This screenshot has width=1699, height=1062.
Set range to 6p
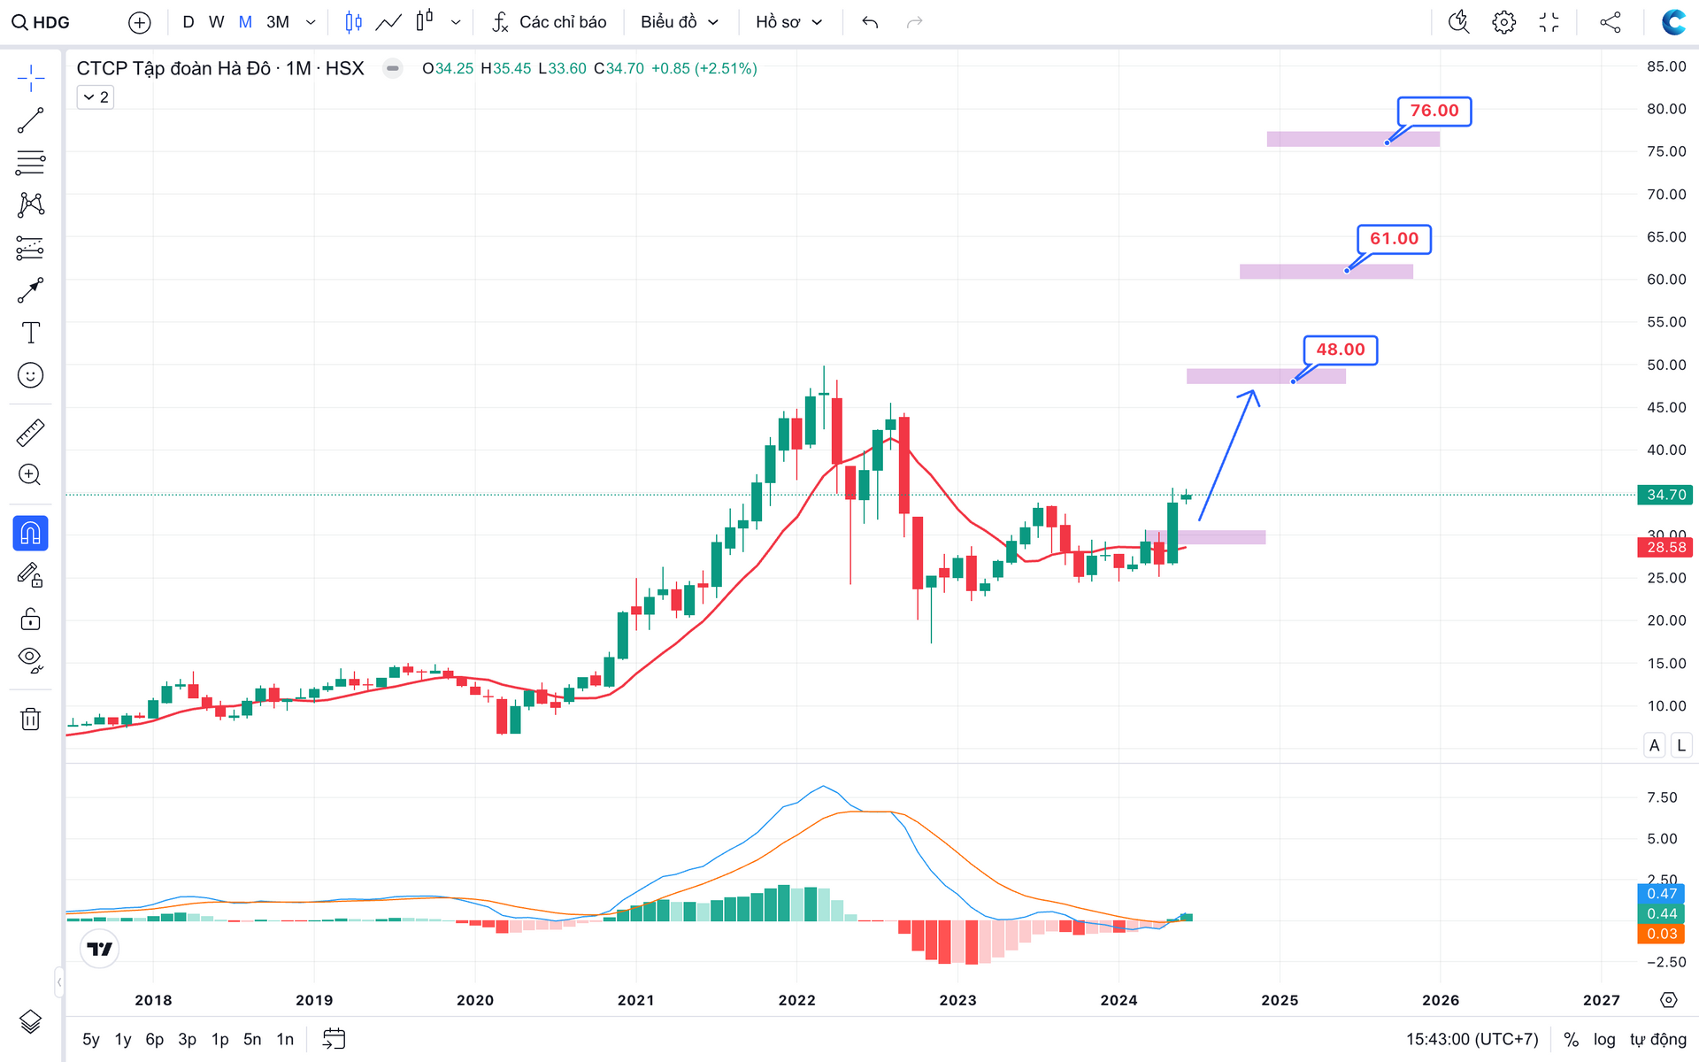(x=155, y=1039)
